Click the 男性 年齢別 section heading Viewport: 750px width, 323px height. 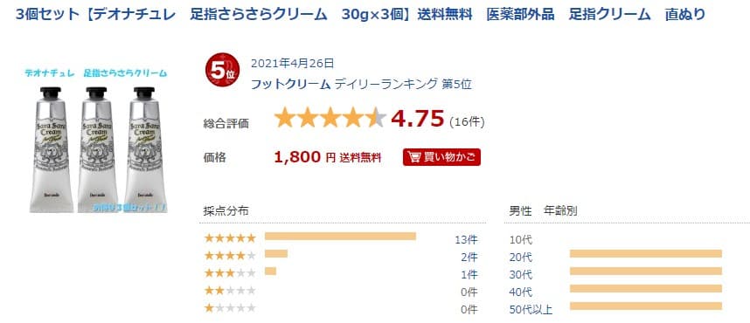(x=543, y=210)
